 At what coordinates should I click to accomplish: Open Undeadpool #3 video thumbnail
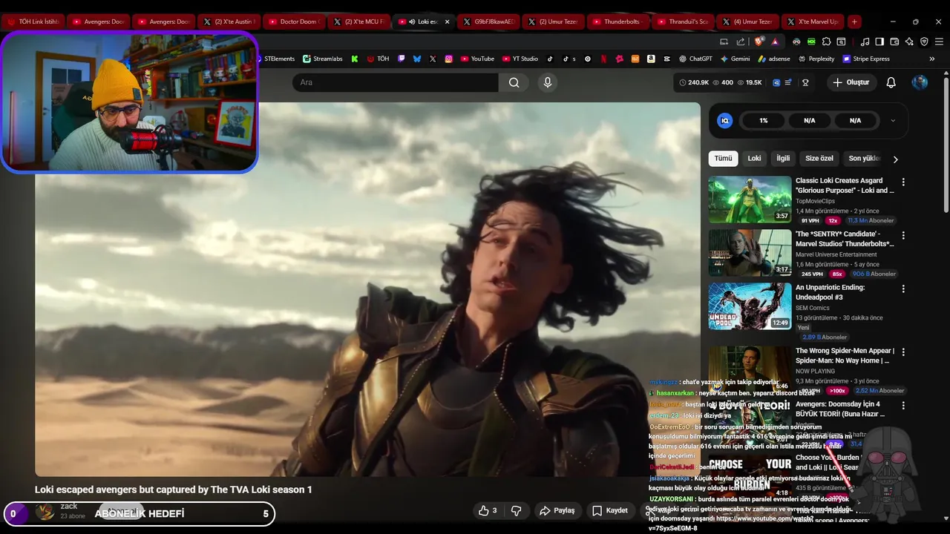coord(750,306)
